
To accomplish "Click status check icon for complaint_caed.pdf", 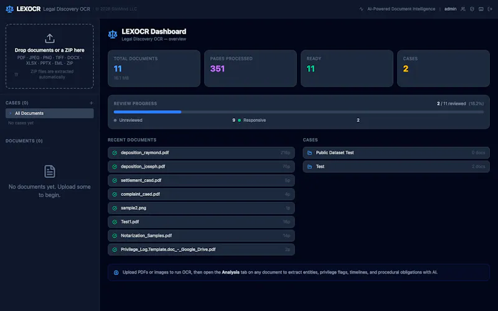I will [x=115, y=194].
